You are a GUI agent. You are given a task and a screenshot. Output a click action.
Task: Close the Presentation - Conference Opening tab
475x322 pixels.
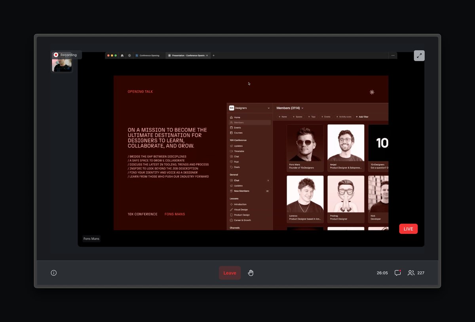pos(207,55)
